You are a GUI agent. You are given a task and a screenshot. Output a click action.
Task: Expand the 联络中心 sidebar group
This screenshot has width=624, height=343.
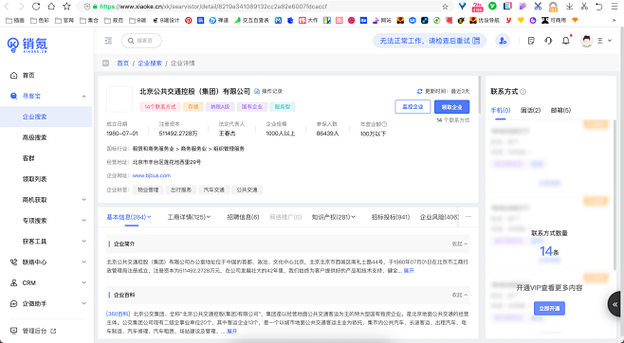(x=84, y=262)
